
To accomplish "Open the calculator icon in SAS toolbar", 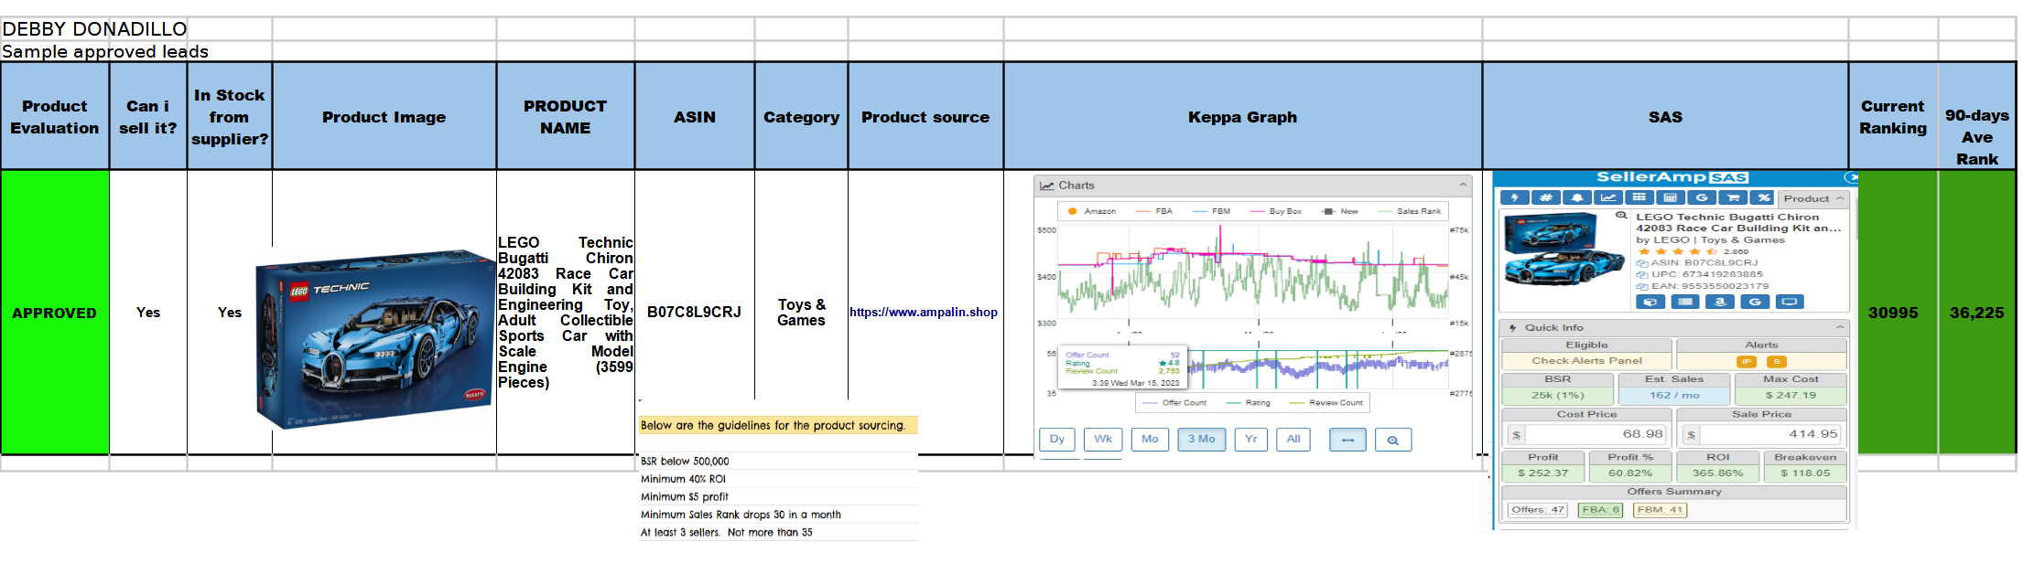I will tap(1670, 197).
